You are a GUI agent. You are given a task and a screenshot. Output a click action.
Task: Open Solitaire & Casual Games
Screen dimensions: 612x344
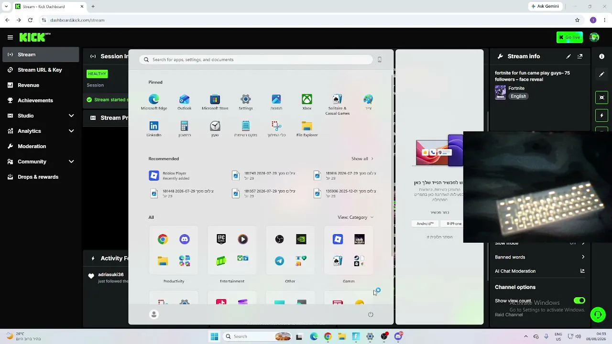[338, 104]
